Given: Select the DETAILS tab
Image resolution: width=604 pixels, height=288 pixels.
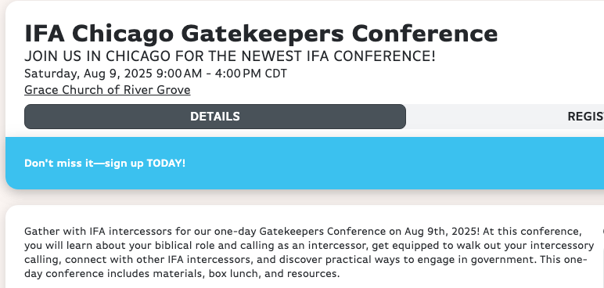Looking at the screenshot, I should click(215, 117).
